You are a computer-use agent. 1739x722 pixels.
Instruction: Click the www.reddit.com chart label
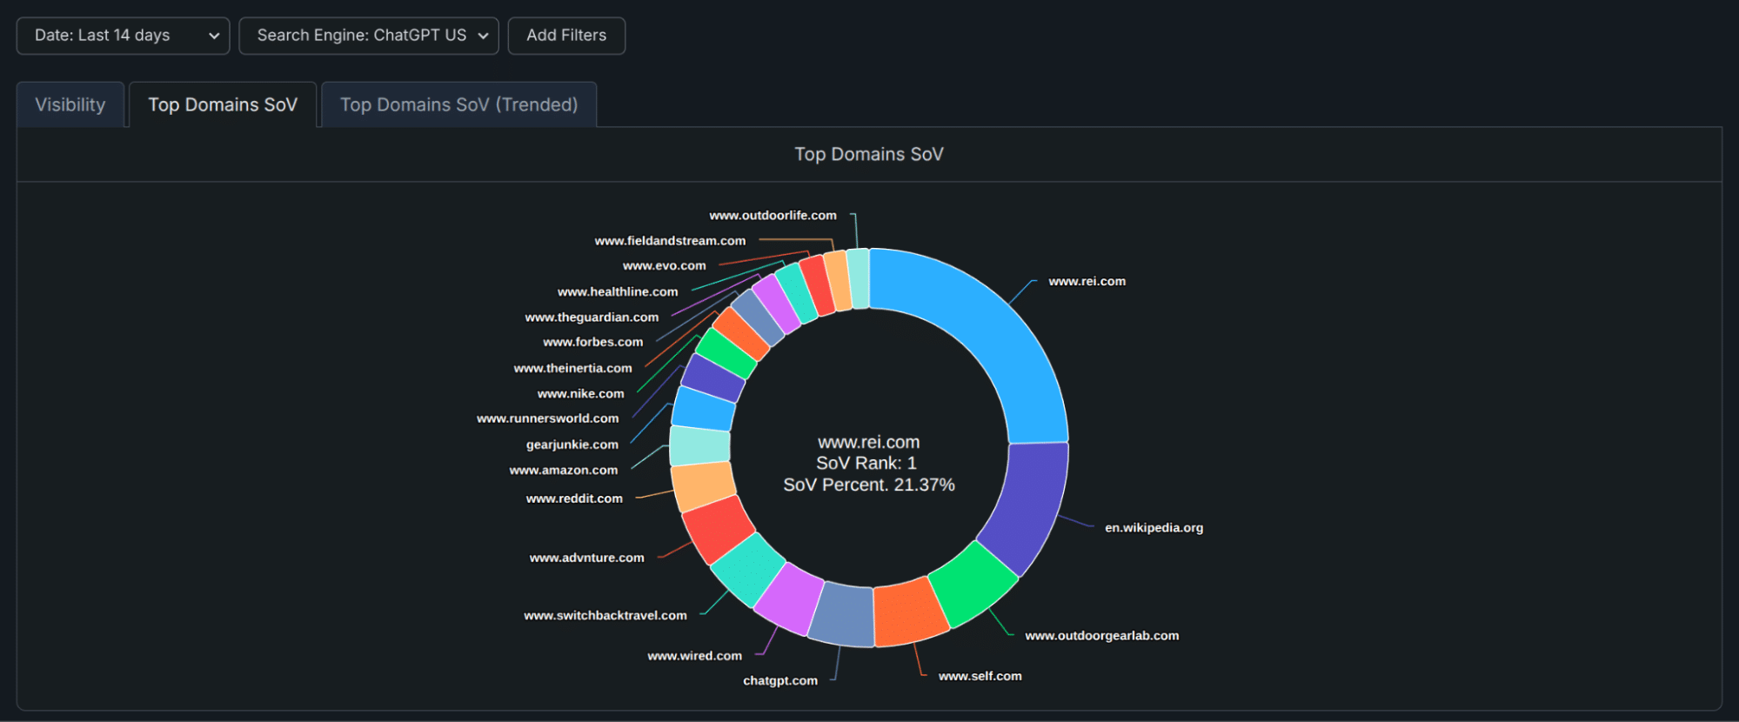click(574, 498)
